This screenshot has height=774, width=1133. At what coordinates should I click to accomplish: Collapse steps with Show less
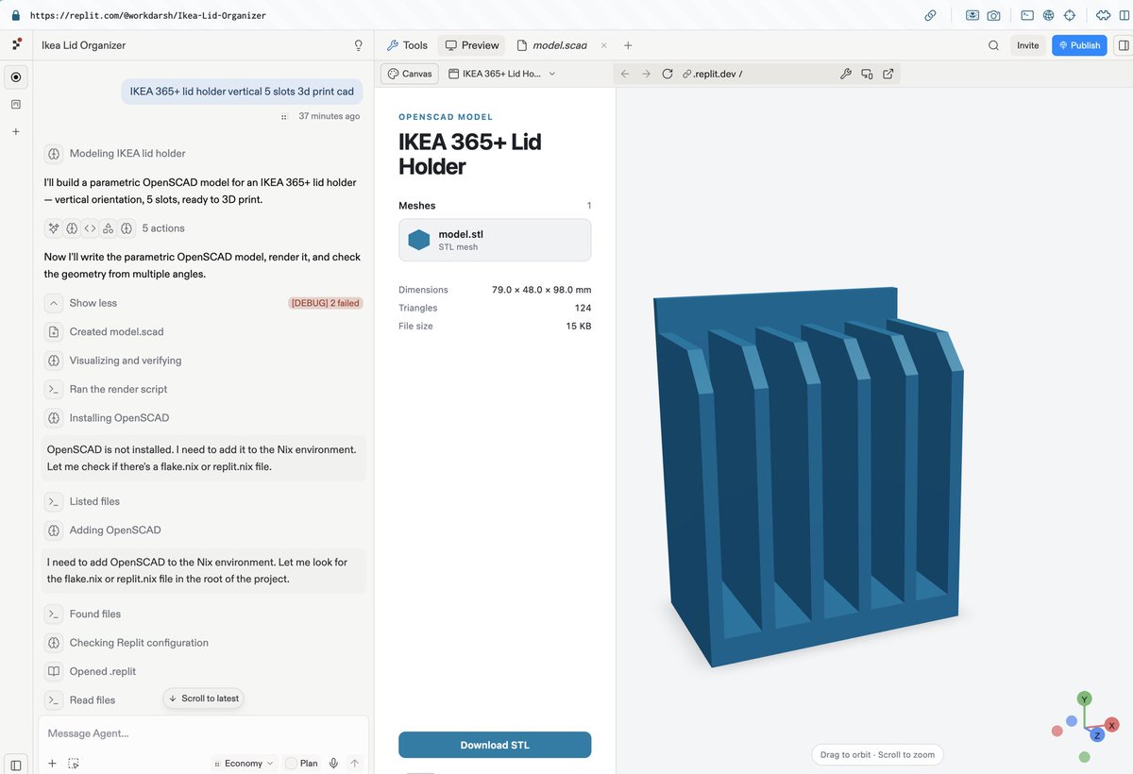(x=93, y=303)
